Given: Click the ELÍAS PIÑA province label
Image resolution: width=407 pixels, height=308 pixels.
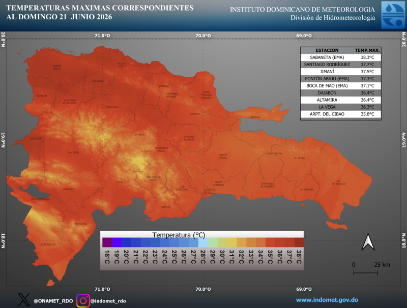Looking at the screenshot, I should [36, 139].
